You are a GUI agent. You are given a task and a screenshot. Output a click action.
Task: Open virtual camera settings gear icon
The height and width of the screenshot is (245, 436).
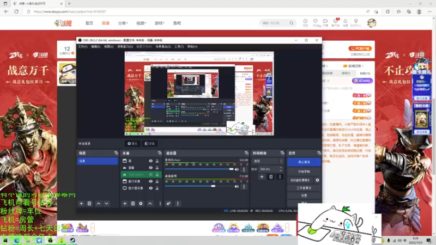pos(317,180)
